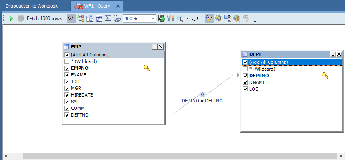
Task: Click the toolbar drag handle grip
Action: (4, 18)
